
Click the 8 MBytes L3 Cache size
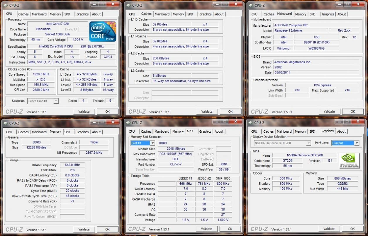(x=172, y=76)
